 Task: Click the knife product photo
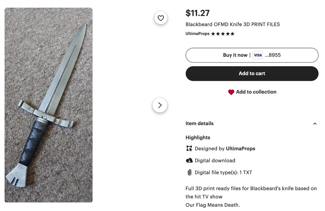48,105
